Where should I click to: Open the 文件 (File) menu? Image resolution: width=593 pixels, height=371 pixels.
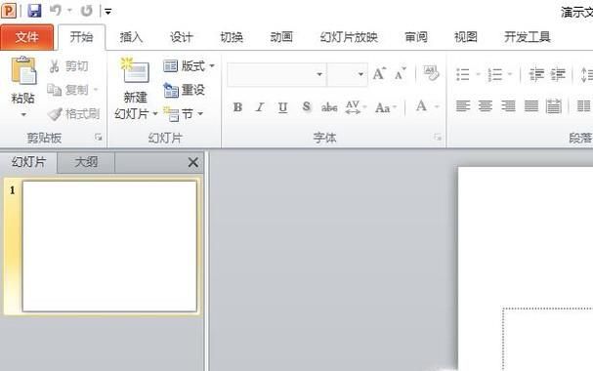pyautogui.click(x=26, y=37)
